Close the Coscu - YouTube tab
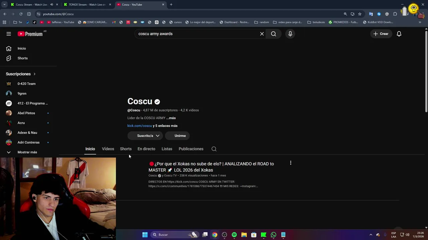Viewport: 428px width, 240px height. (x=163, y=4)
